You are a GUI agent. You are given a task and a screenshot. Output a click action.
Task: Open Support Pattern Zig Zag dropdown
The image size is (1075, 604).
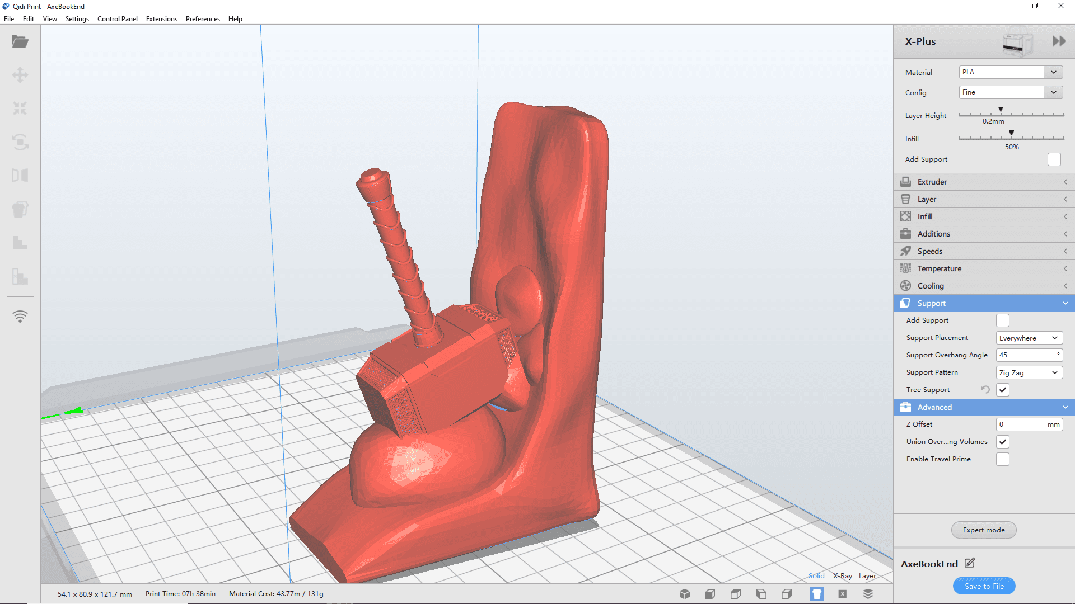pos(1029,372)
